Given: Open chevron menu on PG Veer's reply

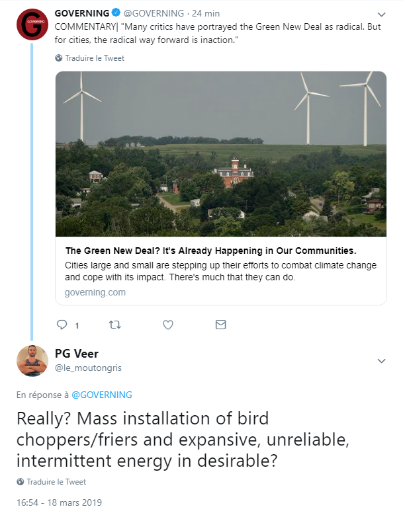Looking at the screenshot, I should click(381, 361).
